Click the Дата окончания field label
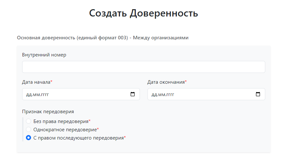289x156 pixels. (x=166, y=82)
